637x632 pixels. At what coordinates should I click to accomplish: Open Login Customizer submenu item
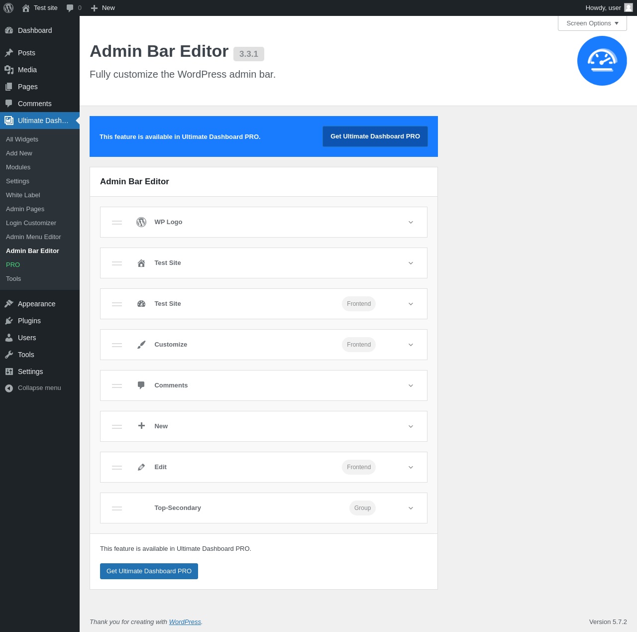[x=40, y=223]
